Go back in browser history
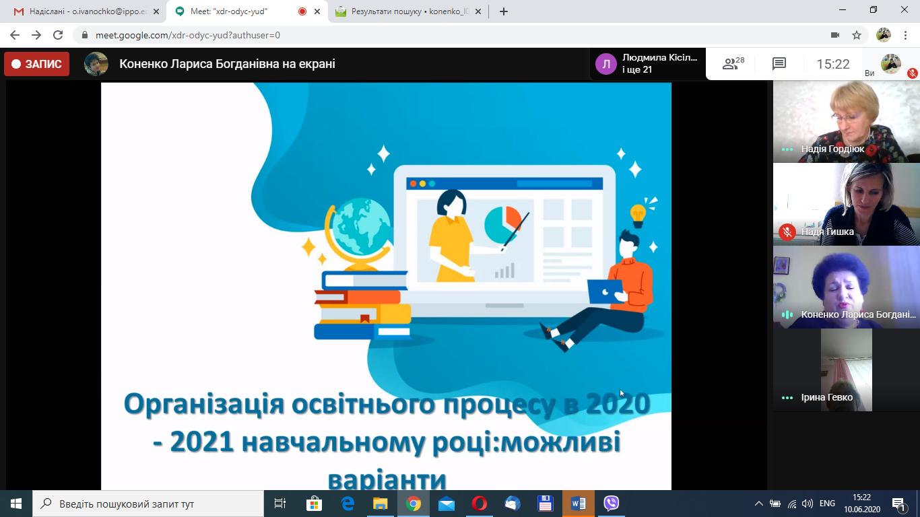 (x=15, y=35)
